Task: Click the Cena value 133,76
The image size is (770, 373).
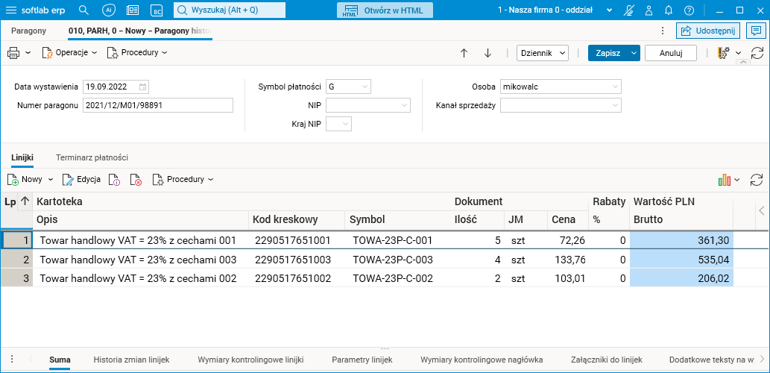Action: pos(569,260)
